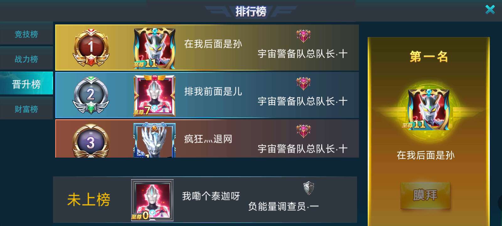Viewport: 502px width, 226px height.
Task: Click the rank 1 gold medal icon
Action: 91,48
